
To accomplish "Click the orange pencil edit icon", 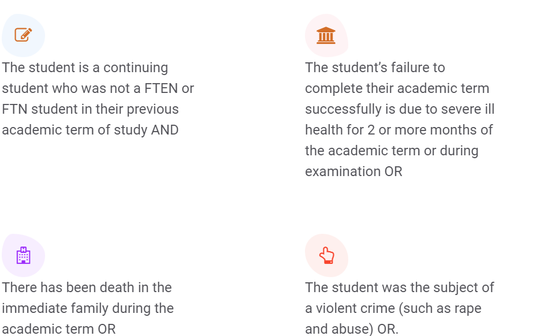I will [23, 35].
